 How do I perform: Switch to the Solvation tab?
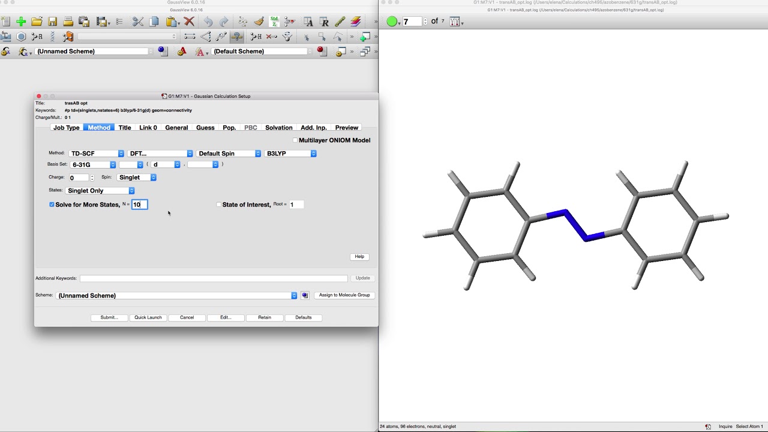click(x=279, y=128)
